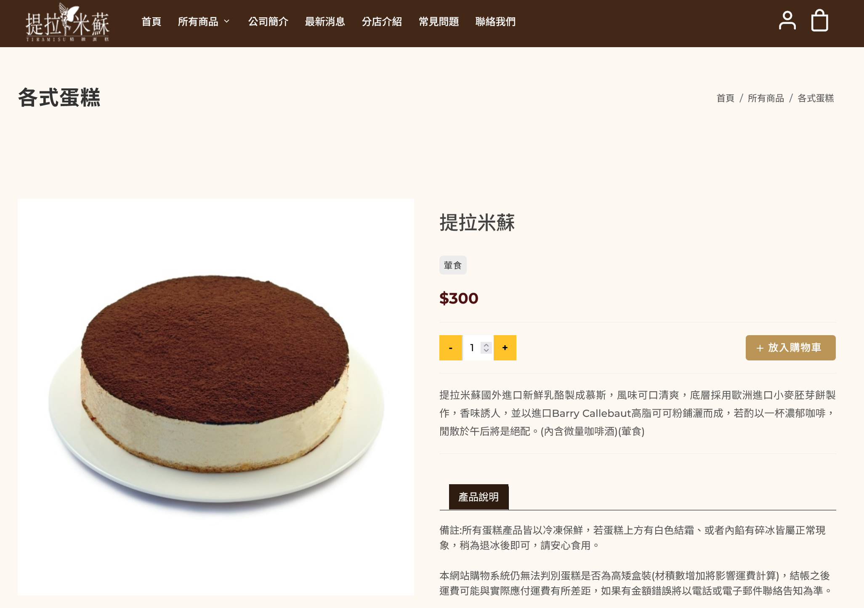The width and height of the screenshot is (864, 608).
Task: Go to 首頁 in the navigation bar
Action: (x=152, y=21)
